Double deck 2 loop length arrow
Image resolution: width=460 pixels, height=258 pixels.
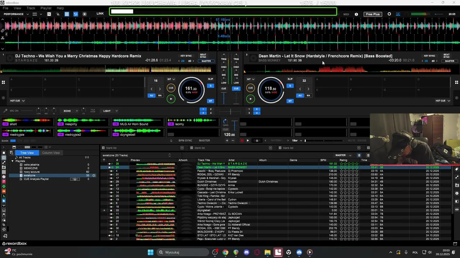[308, 89]
